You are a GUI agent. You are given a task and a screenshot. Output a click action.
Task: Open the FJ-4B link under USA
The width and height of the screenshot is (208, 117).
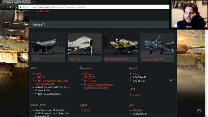click(x=38, y=74)
